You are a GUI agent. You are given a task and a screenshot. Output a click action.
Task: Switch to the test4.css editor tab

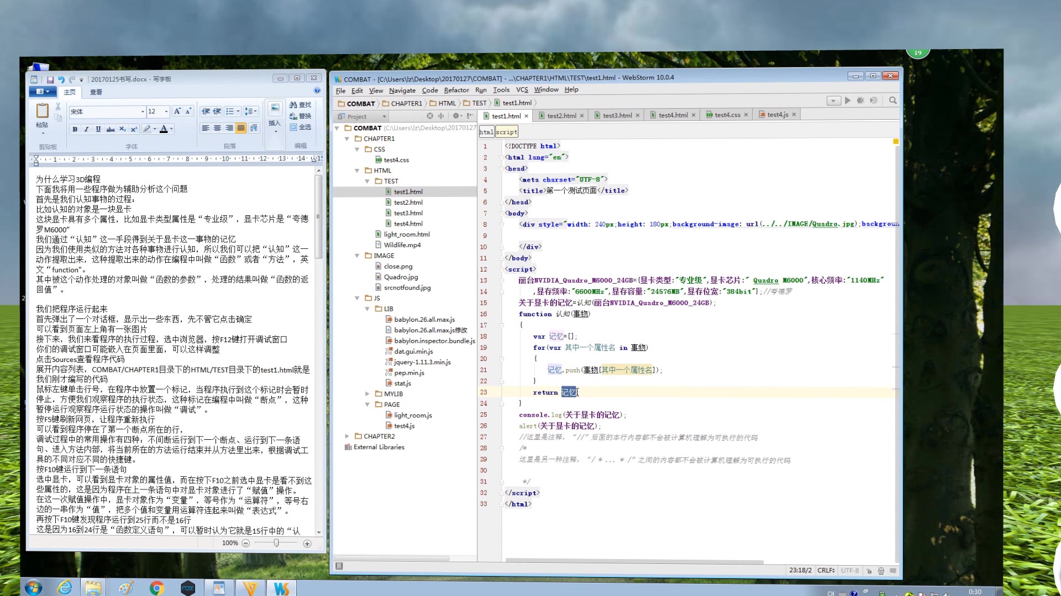pyautogui.click(x=727, y=115)
